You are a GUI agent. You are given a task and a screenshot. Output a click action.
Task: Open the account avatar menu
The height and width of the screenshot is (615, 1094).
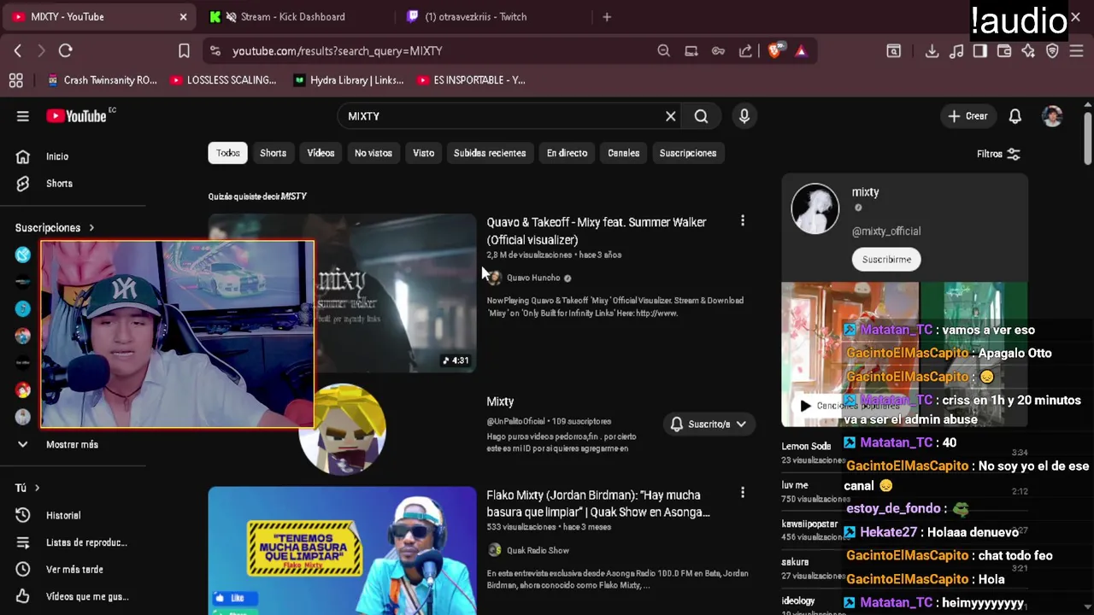point(1052,116)
